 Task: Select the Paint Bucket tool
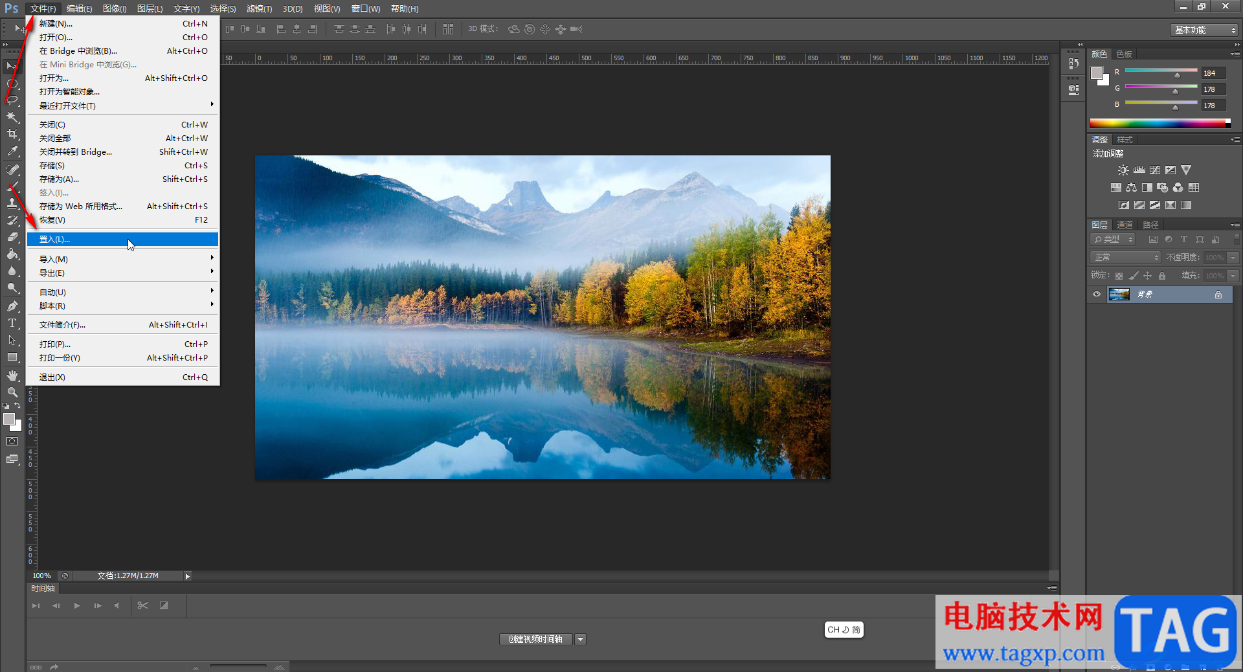click(12, 254)
